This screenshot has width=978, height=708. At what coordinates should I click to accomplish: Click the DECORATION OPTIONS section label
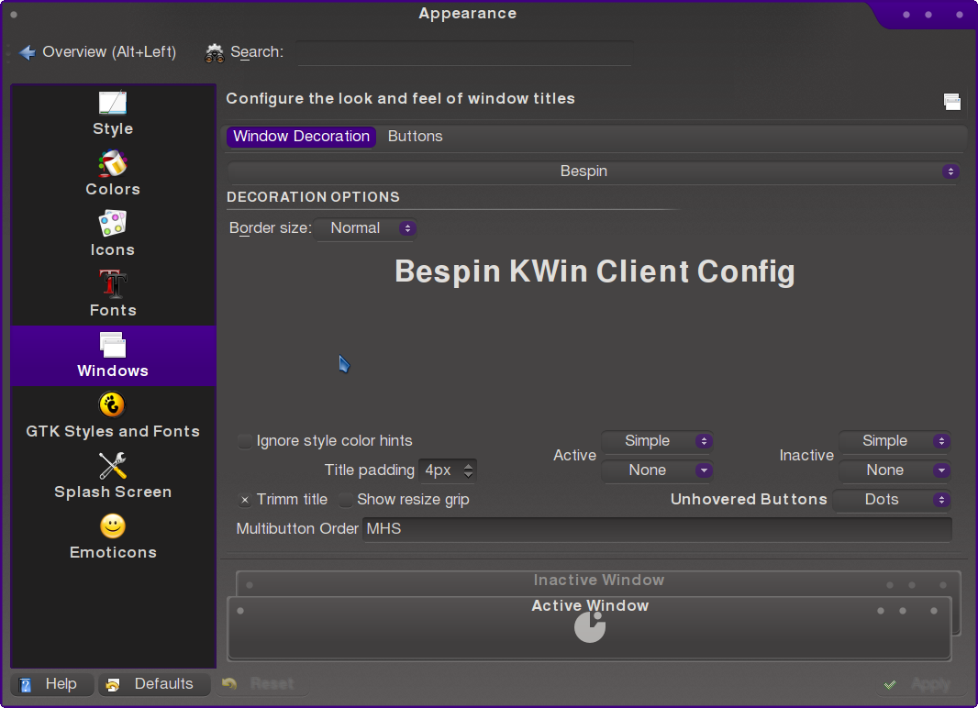(x=313, y=197)
